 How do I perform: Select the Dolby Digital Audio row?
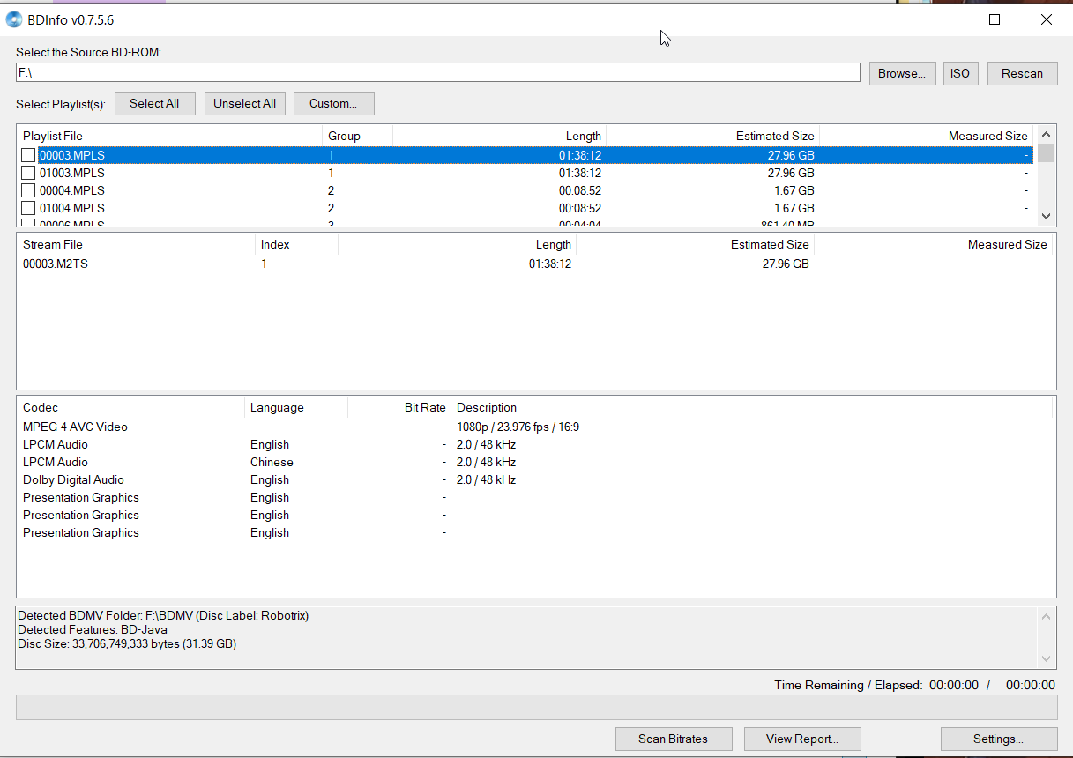(x=535, y=479)
